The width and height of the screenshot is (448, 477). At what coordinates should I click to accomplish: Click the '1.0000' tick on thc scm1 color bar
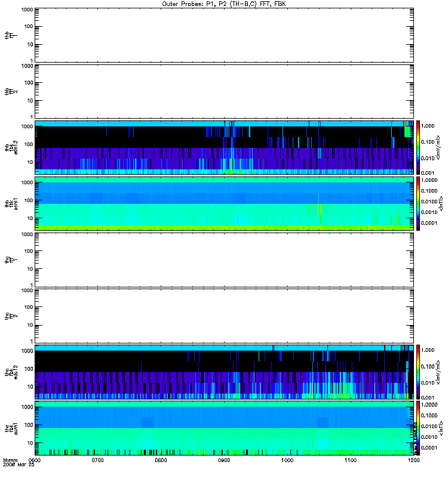coord(429,405)
